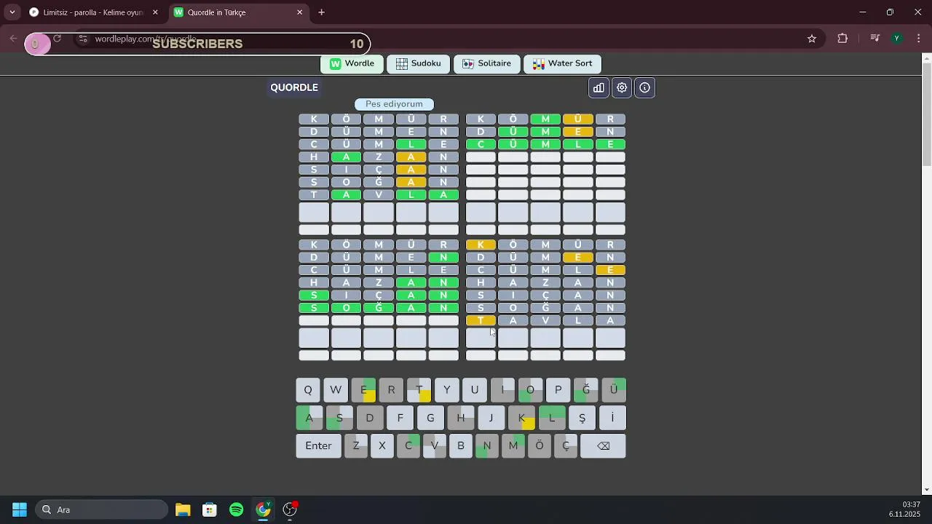Tap the Q key on the keyboard
Viewport: 932px width, 524px height.
click(x=308, y=390)
